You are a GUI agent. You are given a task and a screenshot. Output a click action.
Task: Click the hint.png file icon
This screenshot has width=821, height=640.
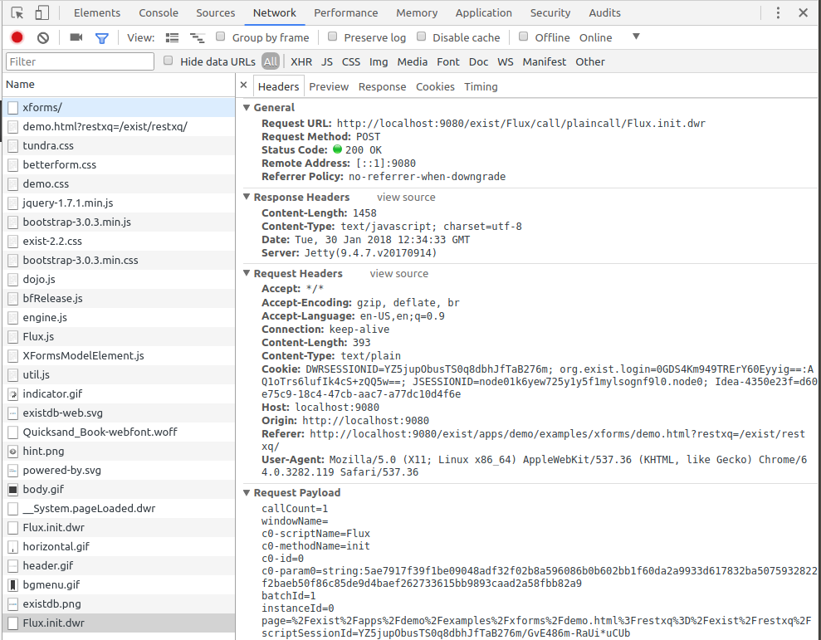(13, 451)
